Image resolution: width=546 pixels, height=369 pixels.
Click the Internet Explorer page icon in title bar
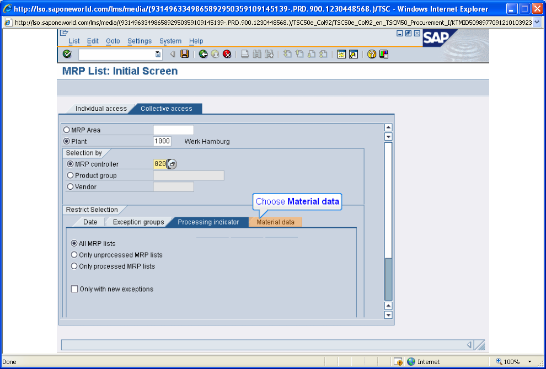(7, 8)
